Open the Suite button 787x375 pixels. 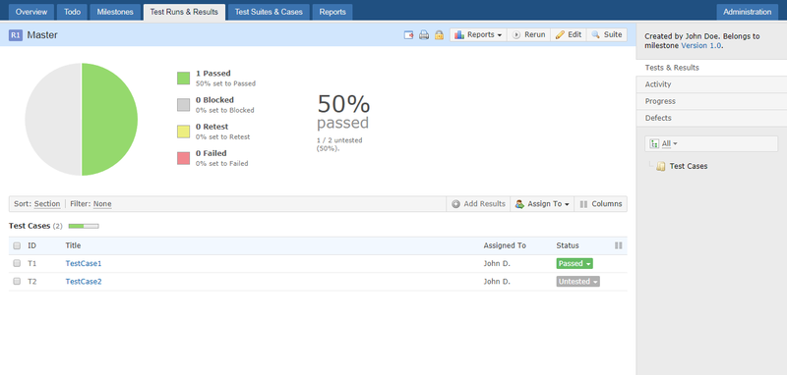click(606, 35)
